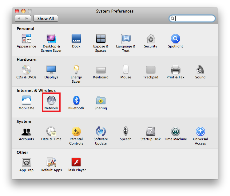Open the Startup Disk preferences

[x=150, y=132]
